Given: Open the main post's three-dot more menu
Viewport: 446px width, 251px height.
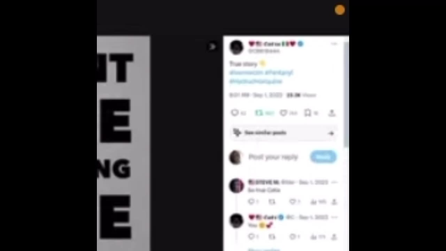Looking at the screenshot, I should point(334,44).
